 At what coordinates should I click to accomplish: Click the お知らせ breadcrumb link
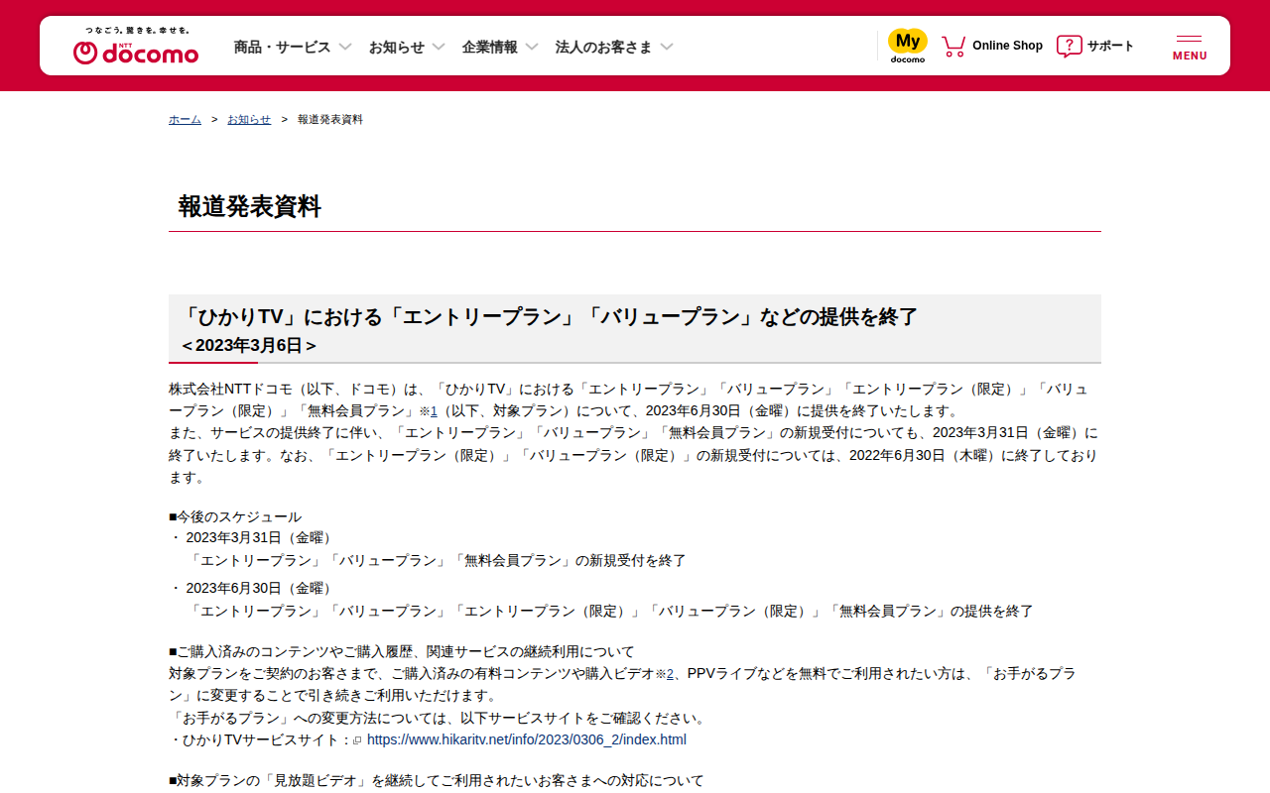click(249, 120)
